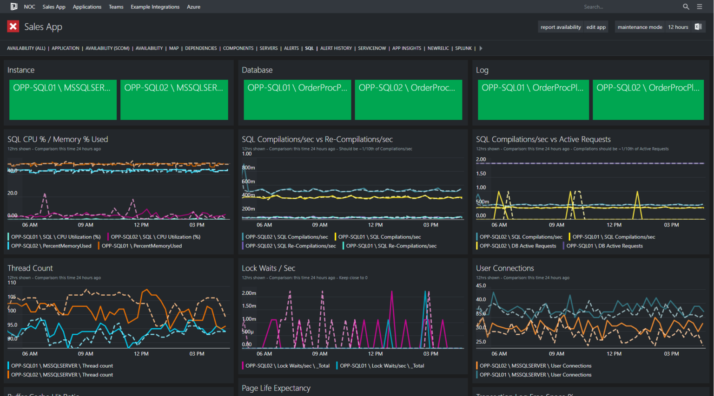Viewport: 714px width, 396px height.
Task: Switch to the DEPENDENCIES tab
Action: tap(201, 48)
